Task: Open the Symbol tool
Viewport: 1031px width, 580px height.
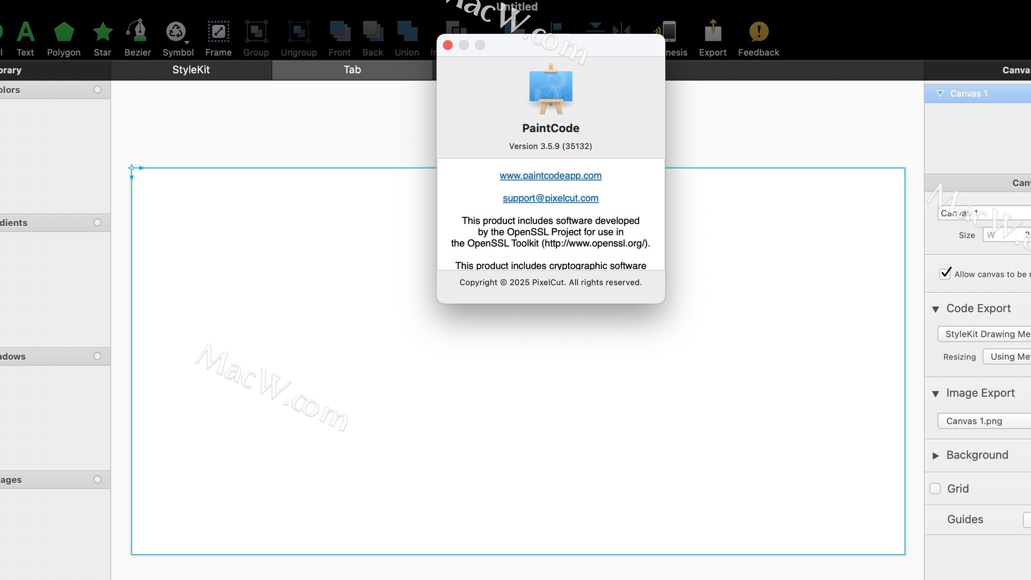Action: tap(178, 39)
